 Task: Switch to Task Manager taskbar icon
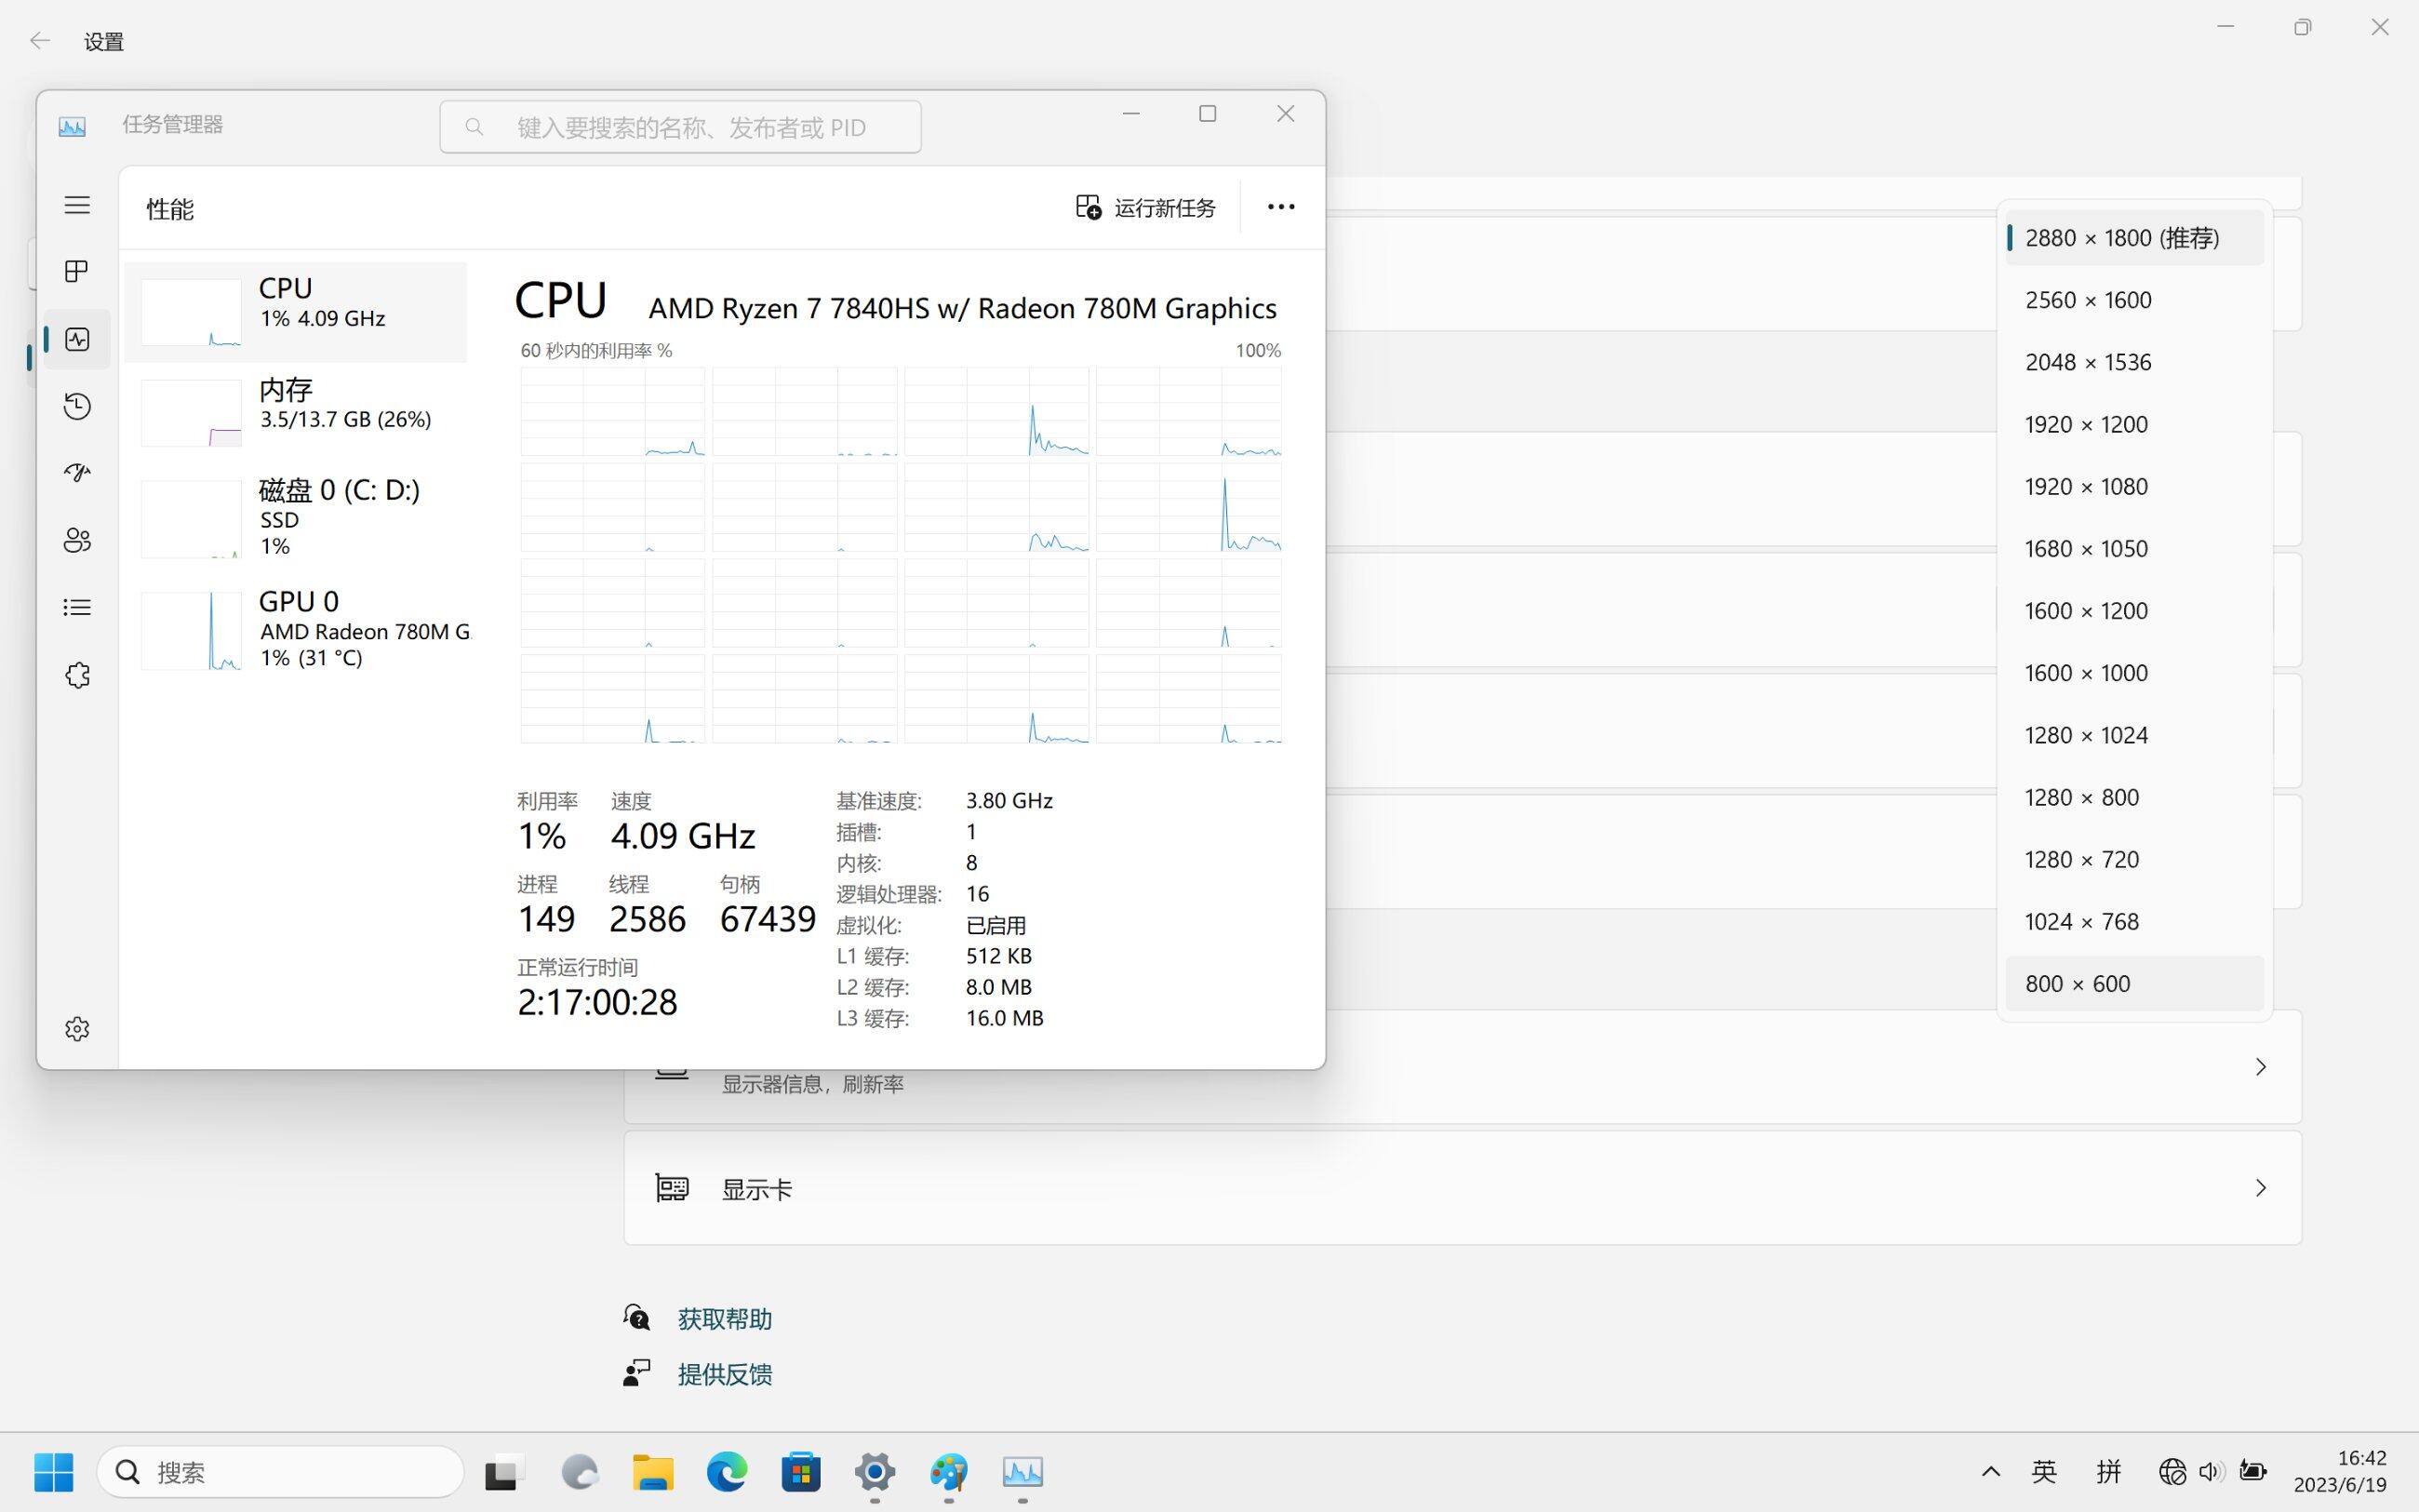pos(1022,1472)
